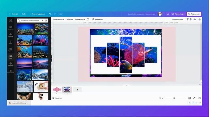Image resolution: width=209 pixels, height=117 pixels.
Task: Click the Редактировать image button
Action: pos(58,19)
